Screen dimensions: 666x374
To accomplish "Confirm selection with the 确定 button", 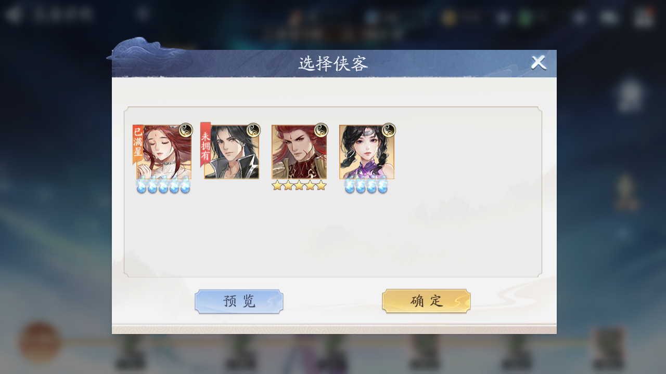I will click(x=426, y=301).
